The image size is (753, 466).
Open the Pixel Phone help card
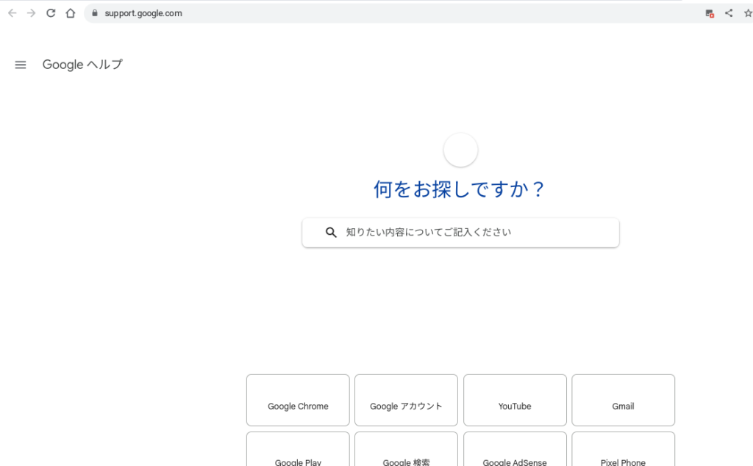pyautogui.click(x=623, y=451)
